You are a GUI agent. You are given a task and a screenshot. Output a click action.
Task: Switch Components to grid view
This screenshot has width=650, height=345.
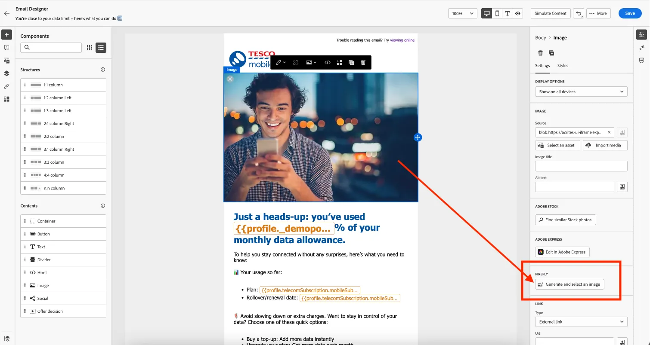click(90, 48)
